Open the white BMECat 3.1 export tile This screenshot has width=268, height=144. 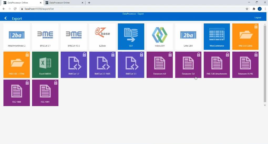point(45,37)
